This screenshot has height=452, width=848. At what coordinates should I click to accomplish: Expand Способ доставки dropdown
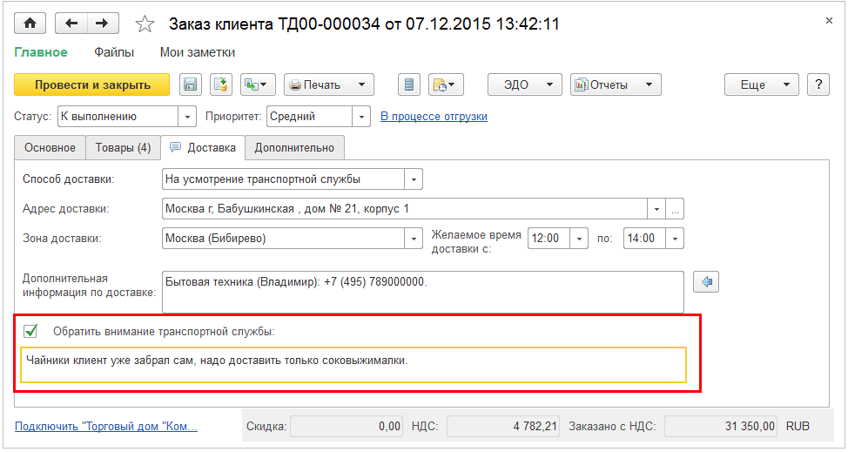[x=414, y=179]
